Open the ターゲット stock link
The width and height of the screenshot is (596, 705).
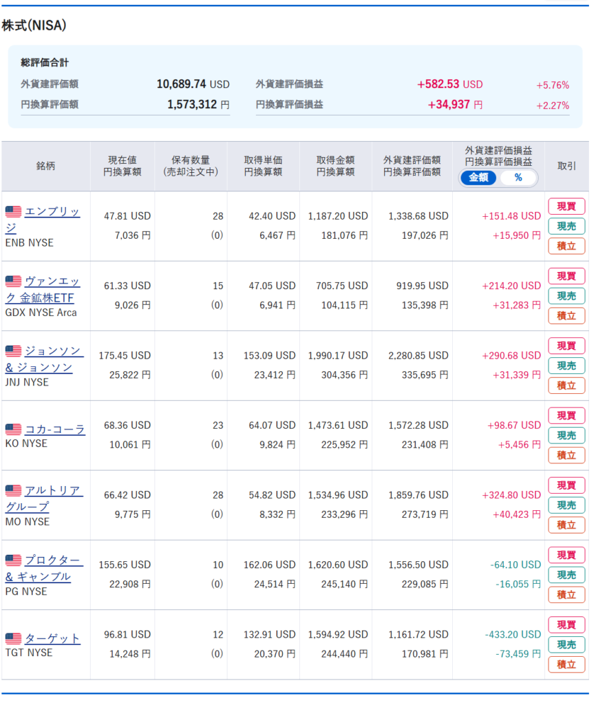point(52,638)
